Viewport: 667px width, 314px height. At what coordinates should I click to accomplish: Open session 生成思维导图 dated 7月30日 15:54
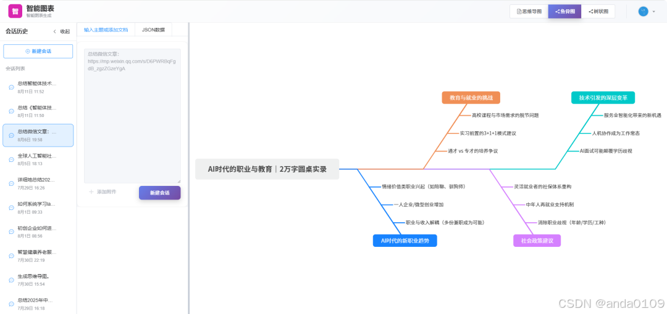(x=38, y=280)
